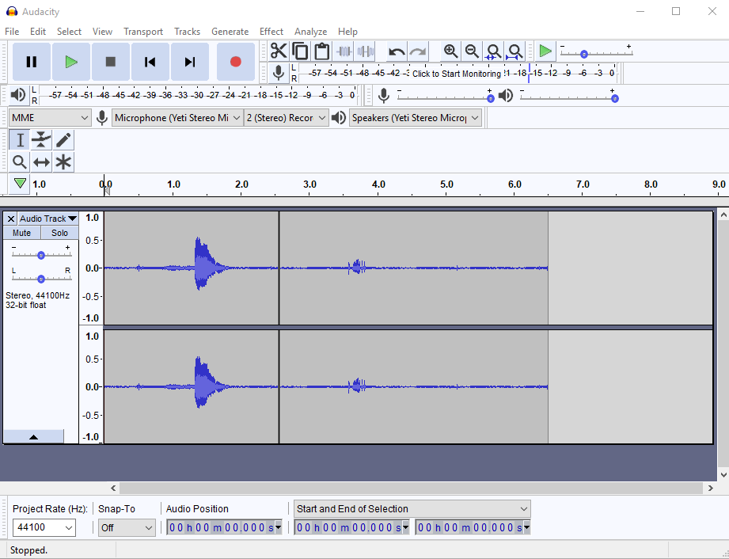Open the View menu
The height and width of the screenshot is (559, 729).
tap(102, 31)
